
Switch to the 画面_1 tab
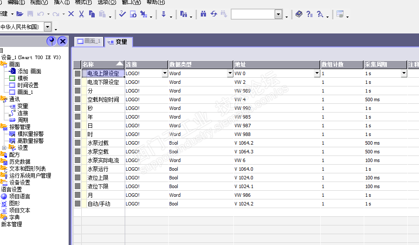point(89,41)
